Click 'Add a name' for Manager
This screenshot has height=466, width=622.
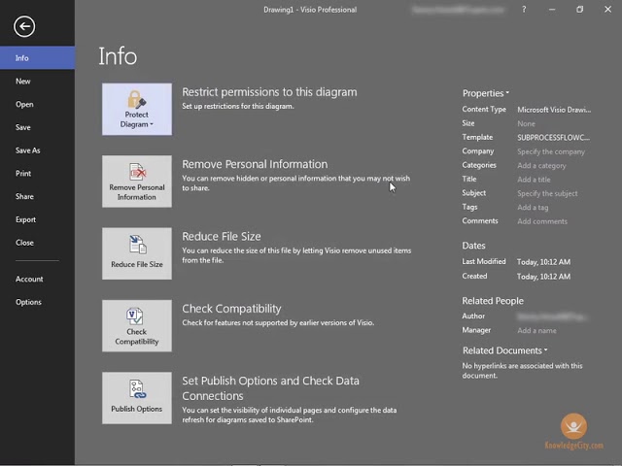click(536, 330)
